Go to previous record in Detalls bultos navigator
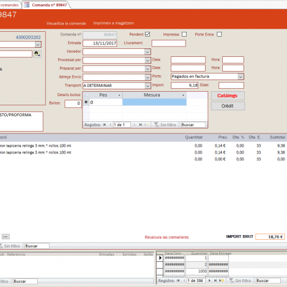Screen dimensions: 287x287 pyautogui.click(x=110, y=125)
